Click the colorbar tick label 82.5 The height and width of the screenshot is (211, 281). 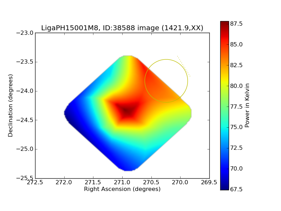236,65
